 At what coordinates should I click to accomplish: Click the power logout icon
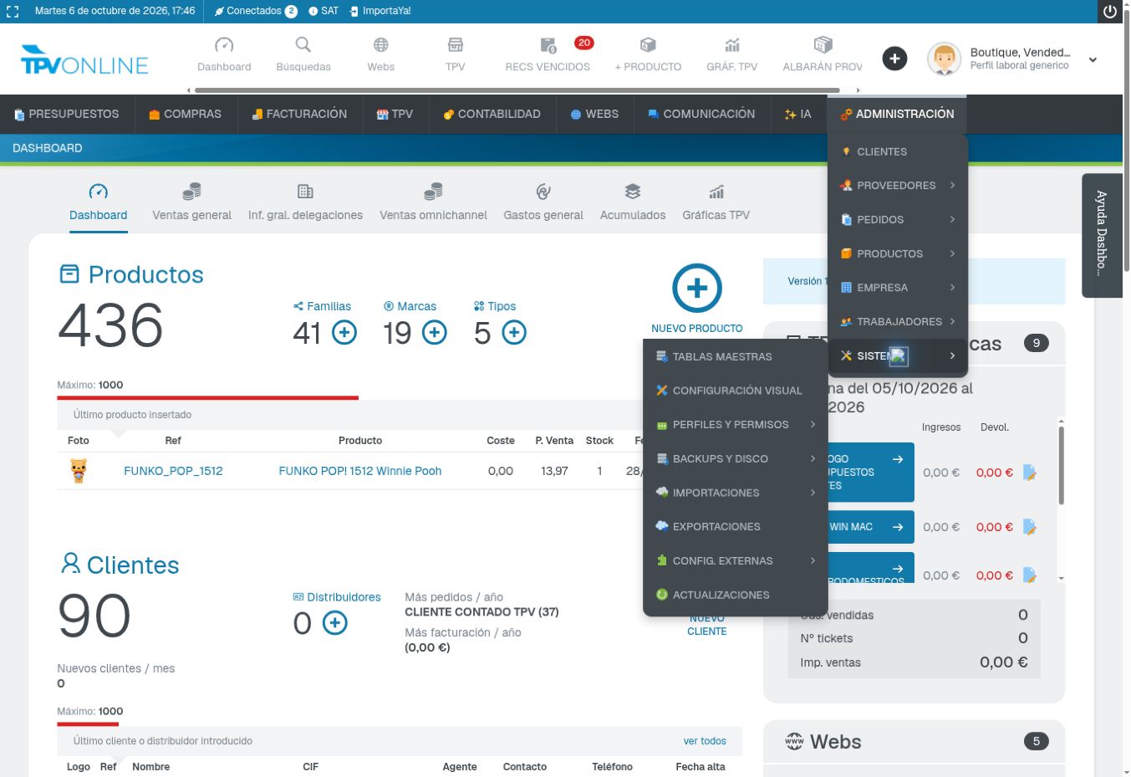pos(1110,12)
